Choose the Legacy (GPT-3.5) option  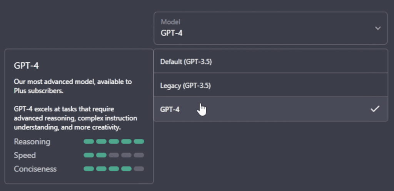tap(185, 85)
